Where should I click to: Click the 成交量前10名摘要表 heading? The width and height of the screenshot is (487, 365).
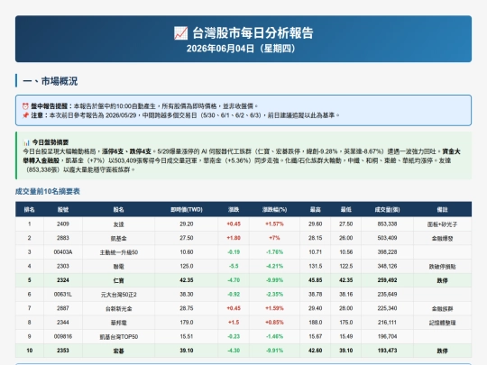[48, 191]
